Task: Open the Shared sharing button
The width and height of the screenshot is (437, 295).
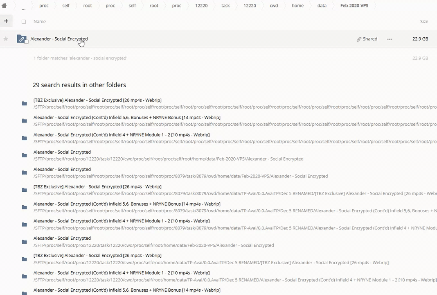Action: point(367,39)
